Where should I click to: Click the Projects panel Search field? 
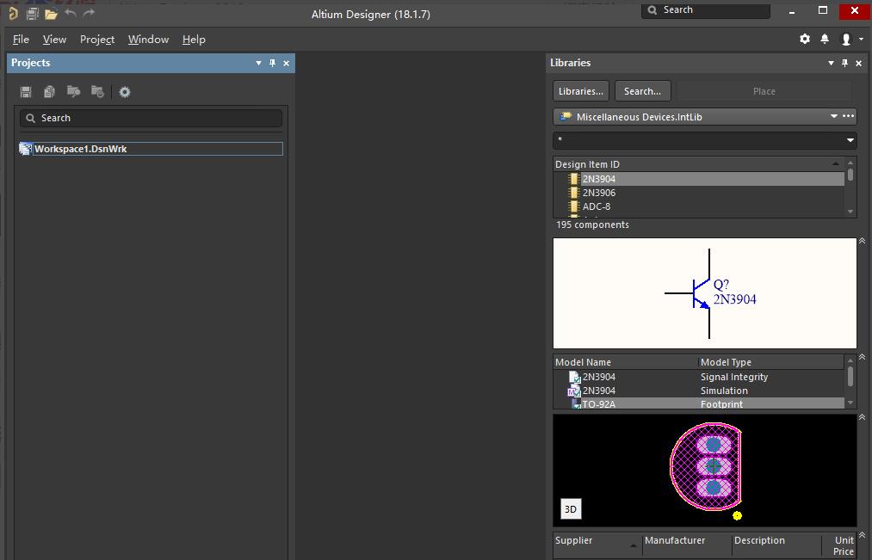coord(151,118)
